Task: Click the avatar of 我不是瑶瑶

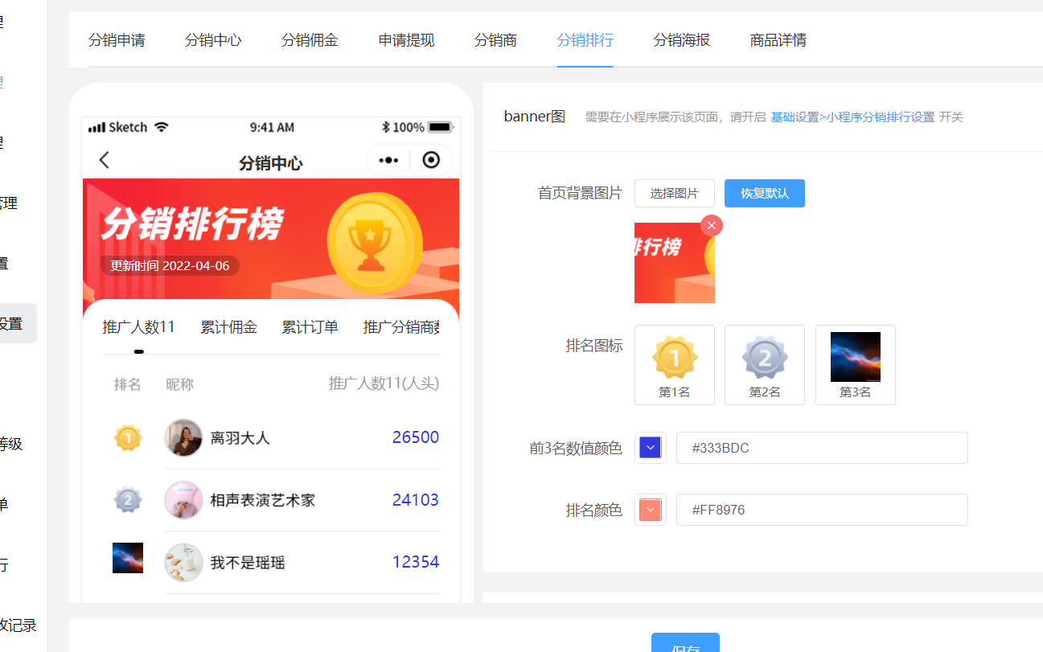Action: click(183, 562)
